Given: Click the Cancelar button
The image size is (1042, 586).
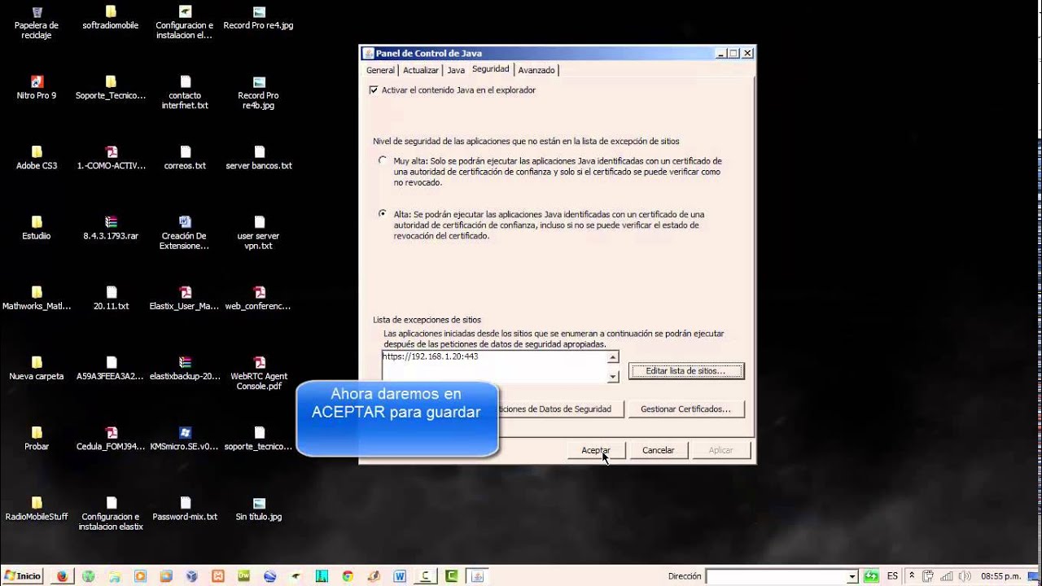Looking at the screenshot, I should click(658, 450).
